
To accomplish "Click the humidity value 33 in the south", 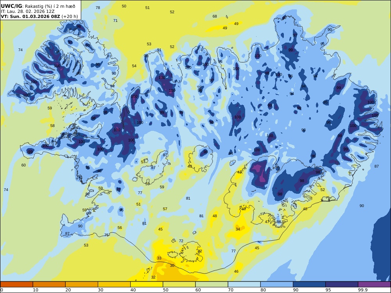I will tap(159, 258).
